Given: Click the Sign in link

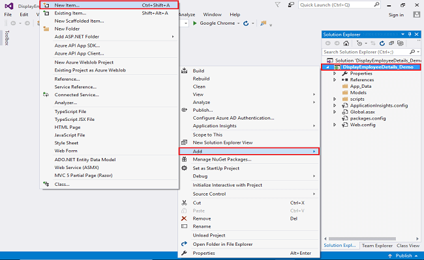Looking at the screenshot, I should pos(396,15).
